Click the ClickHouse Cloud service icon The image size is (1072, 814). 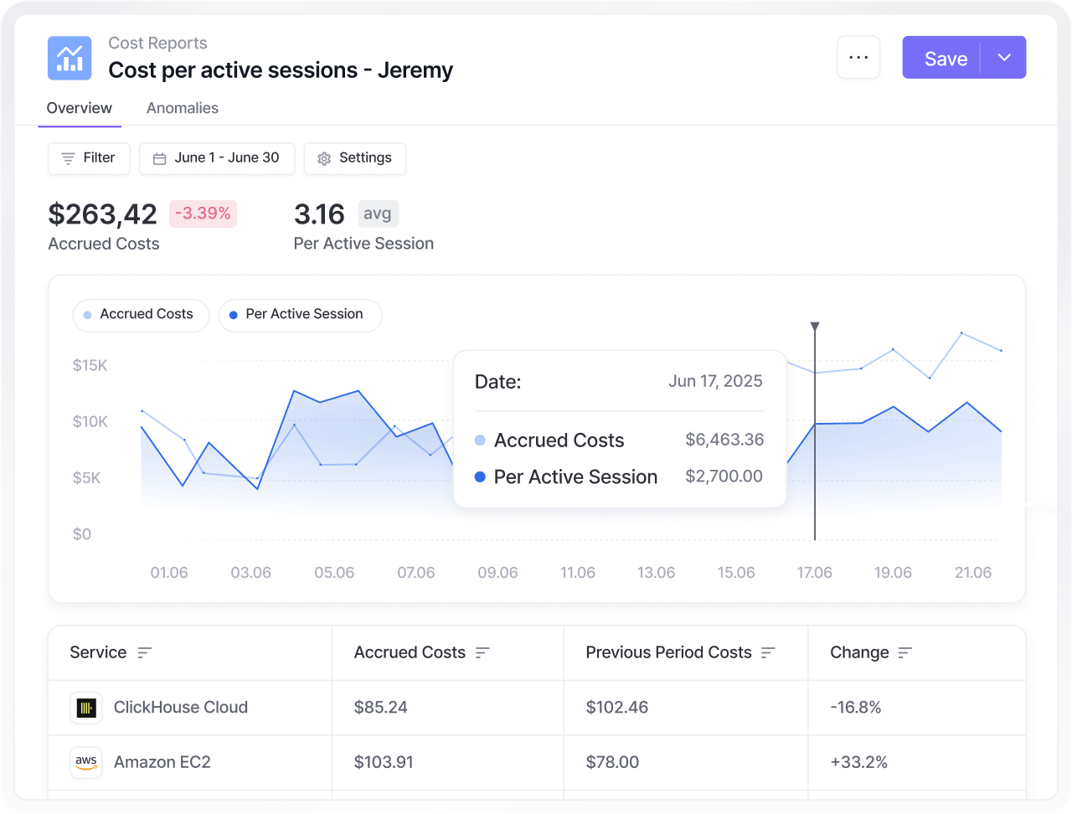[86, 708]
